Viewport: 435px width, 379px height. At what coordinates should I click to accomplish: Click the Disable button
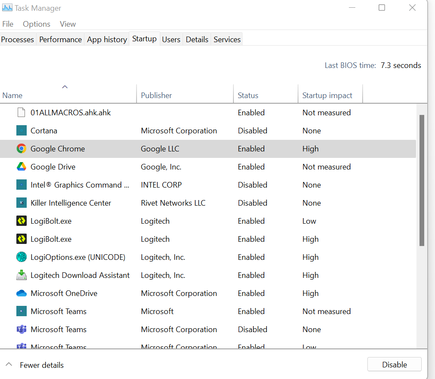[x=394, y=364]
